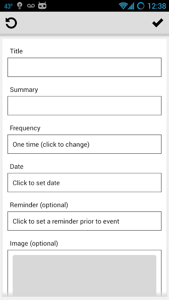Tap the reset/undo circular arrow icon
Viewport: 169px width, 300px height.
(x=11, y=23)
